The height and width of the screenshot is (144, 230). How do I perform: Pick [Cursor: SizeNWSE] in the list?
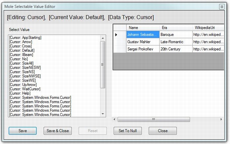click(x=25, y=76)
